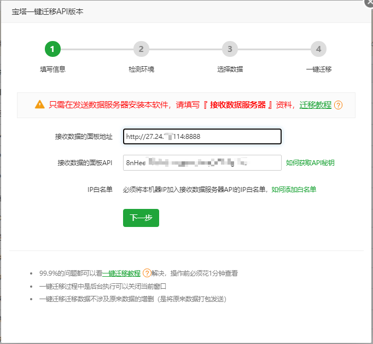Image resolution: width=373 pixels, height=344 pixels.
Task: Click step 3 circle 选择数据
Action: coord(230,49)
